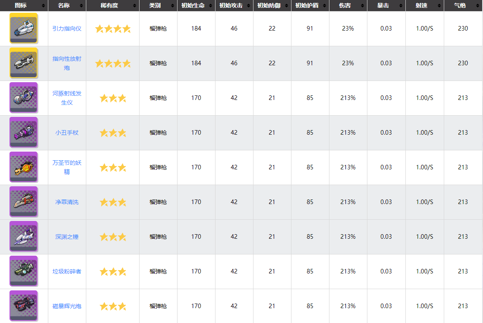Select the 万圣节的妖精 pumpkin weapon icon
The image size is (483, 323).
coord(24,167)
